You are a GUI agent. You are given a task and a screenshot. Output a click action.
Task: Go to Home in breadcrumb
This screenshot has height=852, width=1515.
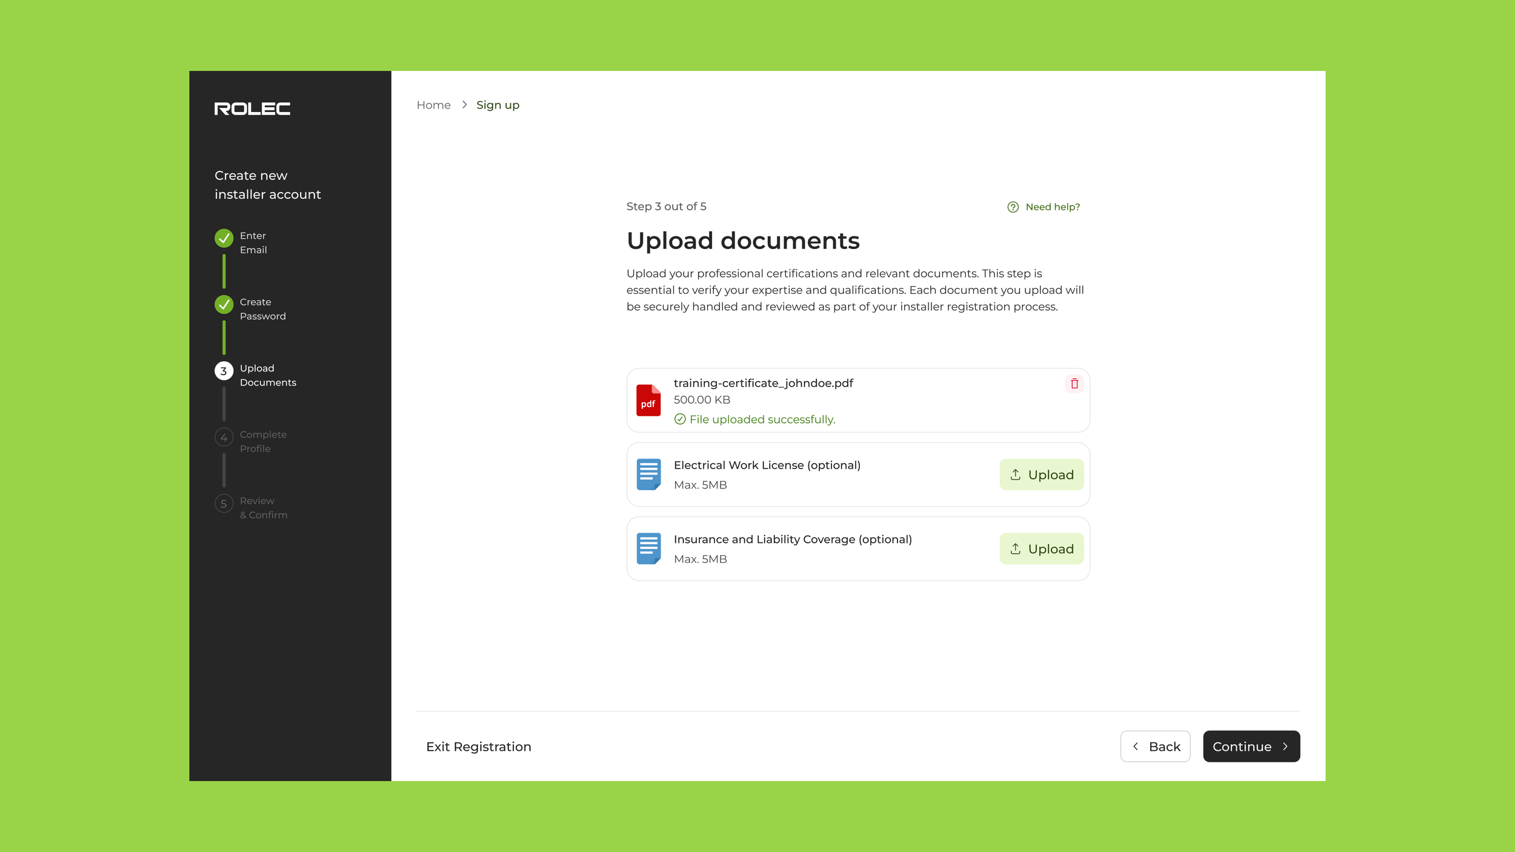coord(433,105)
